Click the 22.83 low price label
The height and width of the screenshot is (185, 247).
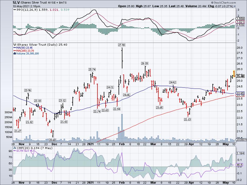pos(105,110)
